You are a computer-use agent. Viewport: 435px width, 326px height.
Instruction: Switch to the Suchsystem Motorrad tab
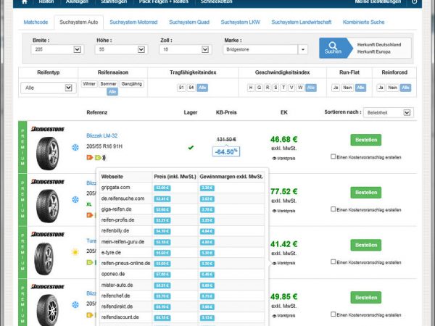133,22
